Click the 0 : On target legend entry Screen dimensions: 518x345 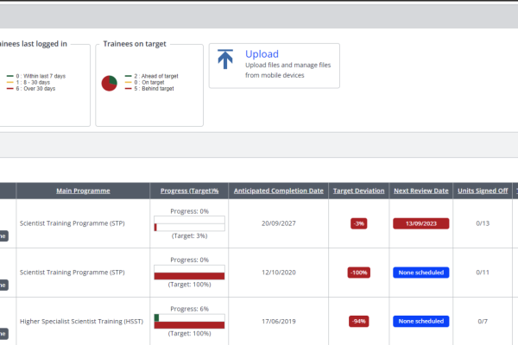click(145, 82)
